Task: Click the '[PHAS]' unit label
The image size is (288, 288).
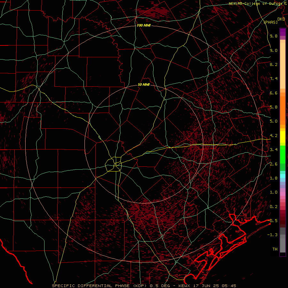Action: 270,22
